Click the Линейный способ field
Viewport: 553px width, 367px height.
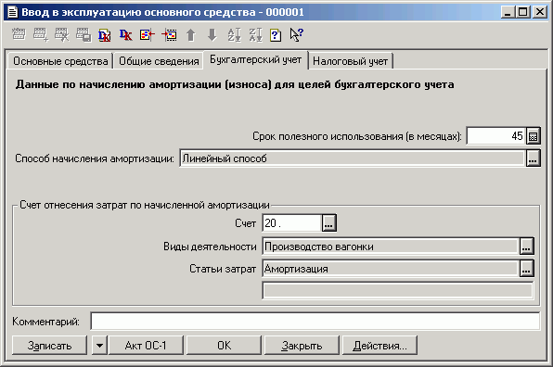coord(353,158)
